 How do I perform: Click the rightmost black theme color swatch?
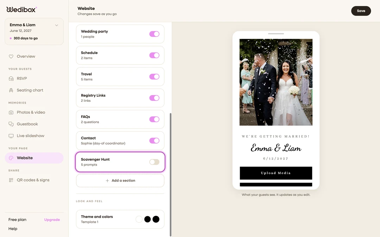pyautogui.click(x=156, y=219)
